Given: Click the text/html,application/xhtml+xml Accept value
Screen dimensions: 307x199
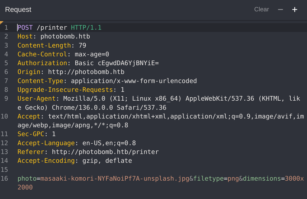Looking at the screenshot, I should tap(107, 116).
